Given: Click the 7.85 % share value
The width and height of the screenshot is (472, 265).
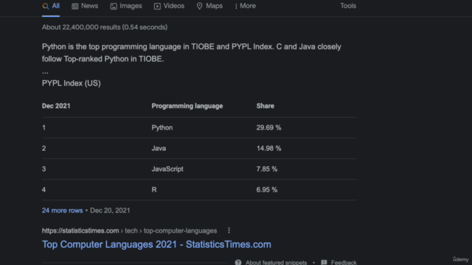Looking at the screenshot, I should 267,169.
